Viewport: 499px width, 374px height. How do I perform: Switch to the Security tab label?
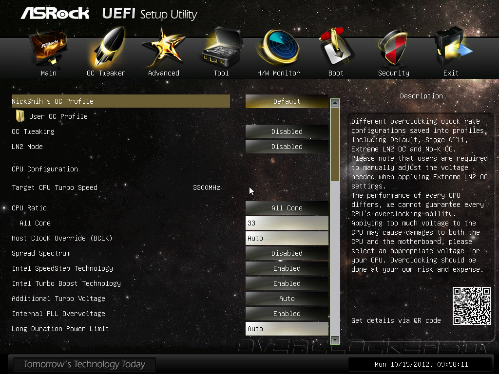(x=394, y=73)
